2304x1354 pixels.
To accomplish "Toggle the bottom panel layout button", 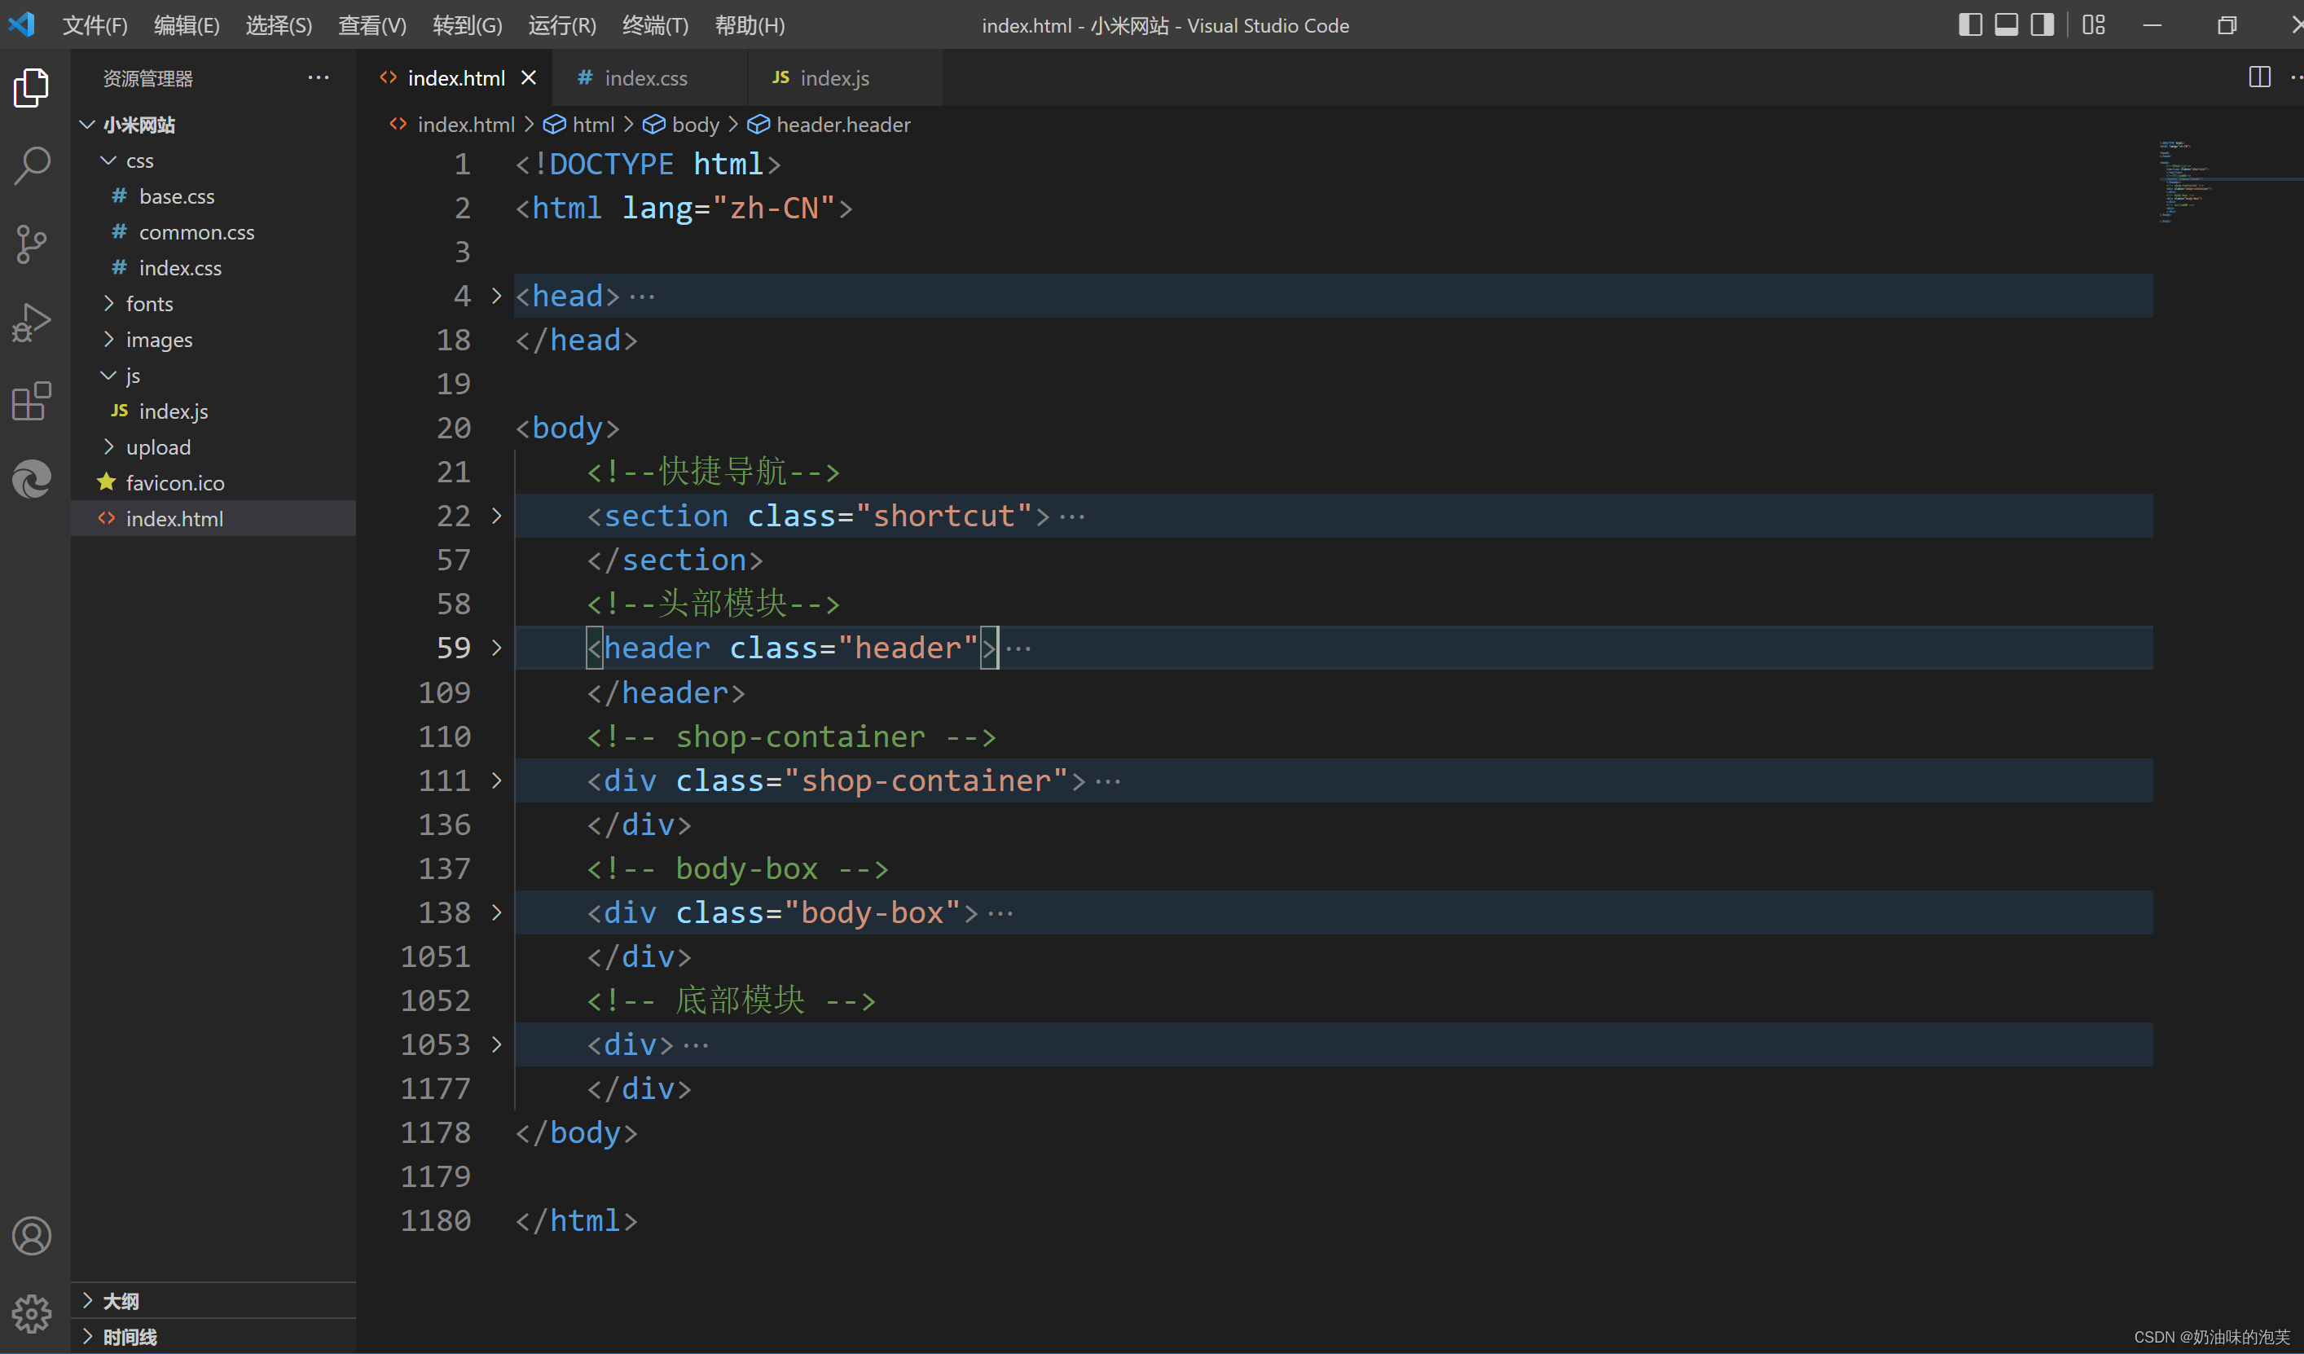I will [x=2006, y=24].
